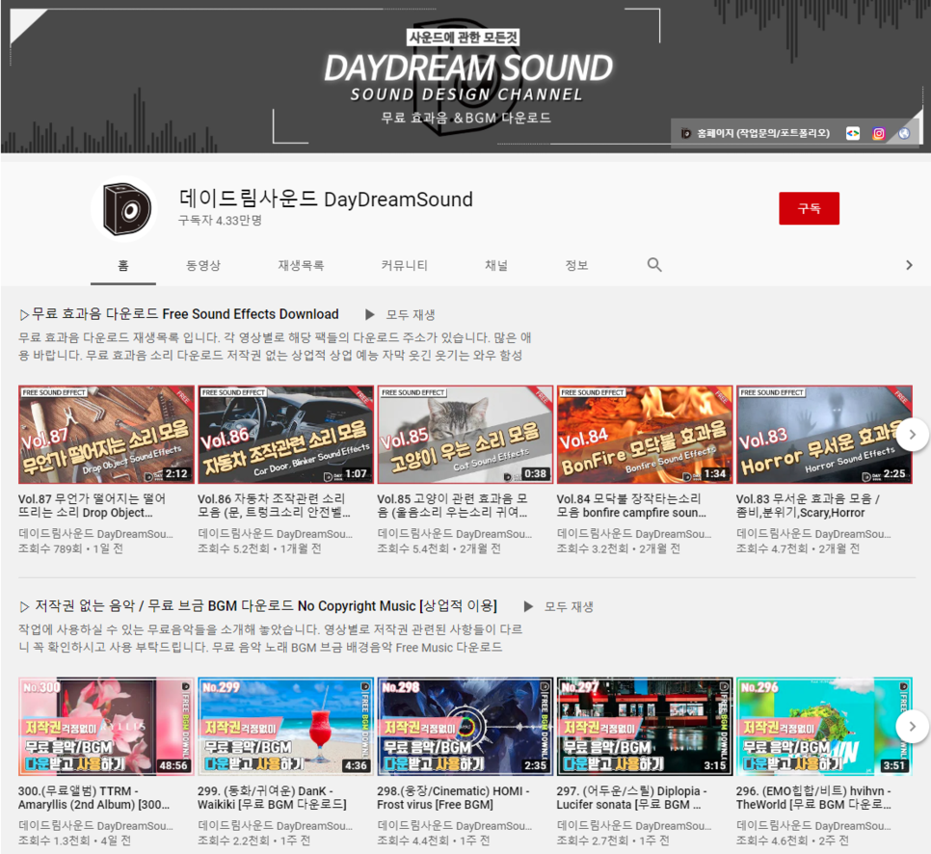Open the 무료 효과음 다운로드 playlist title
The height and width of the screenshot is (854, 931).
[179, 314]
